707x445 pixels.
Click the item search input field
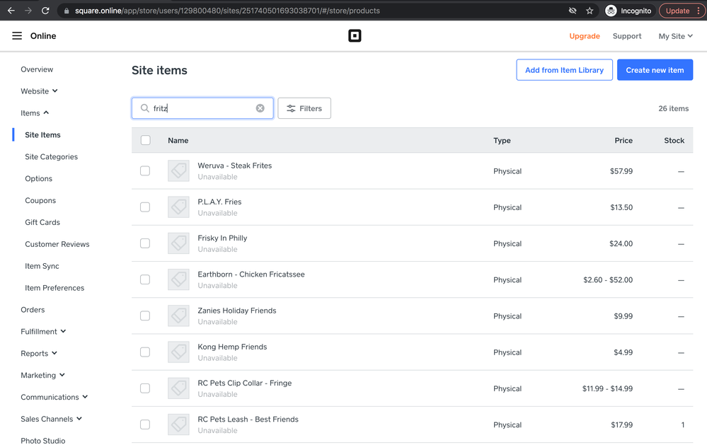(202, 108)
